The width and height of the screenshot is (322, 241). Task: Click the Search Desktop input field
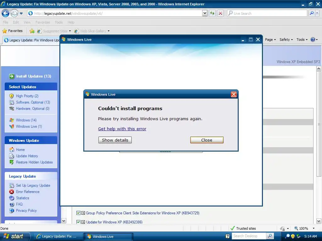pyautogui.click(x=249, y=236)
